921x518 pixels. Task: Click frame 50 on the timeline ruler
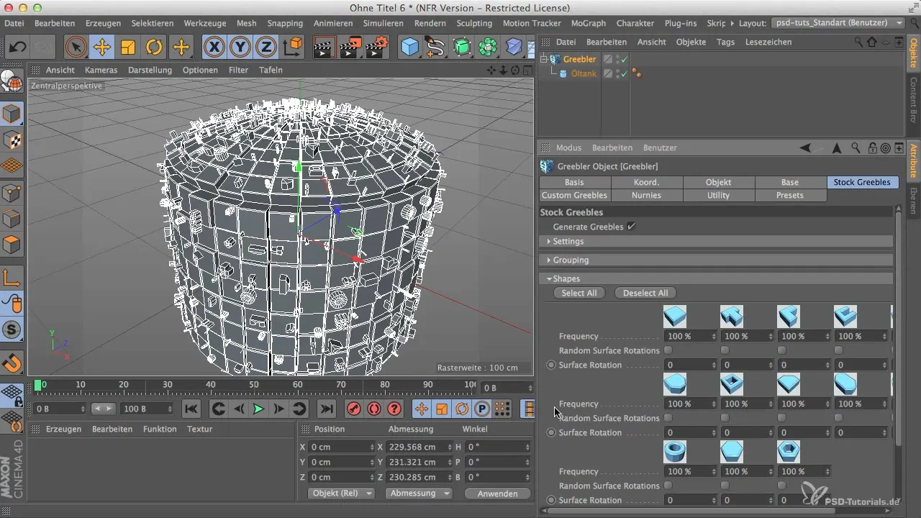coord(254,385)
